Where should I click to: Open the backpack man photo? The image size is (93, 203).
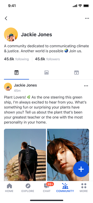pyautogui.click(x=25, y=155)
